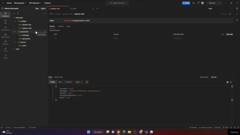This screenshot has height=135, width=240.
Task: Open the collections filter icon
Action: [x=18, y=13]
